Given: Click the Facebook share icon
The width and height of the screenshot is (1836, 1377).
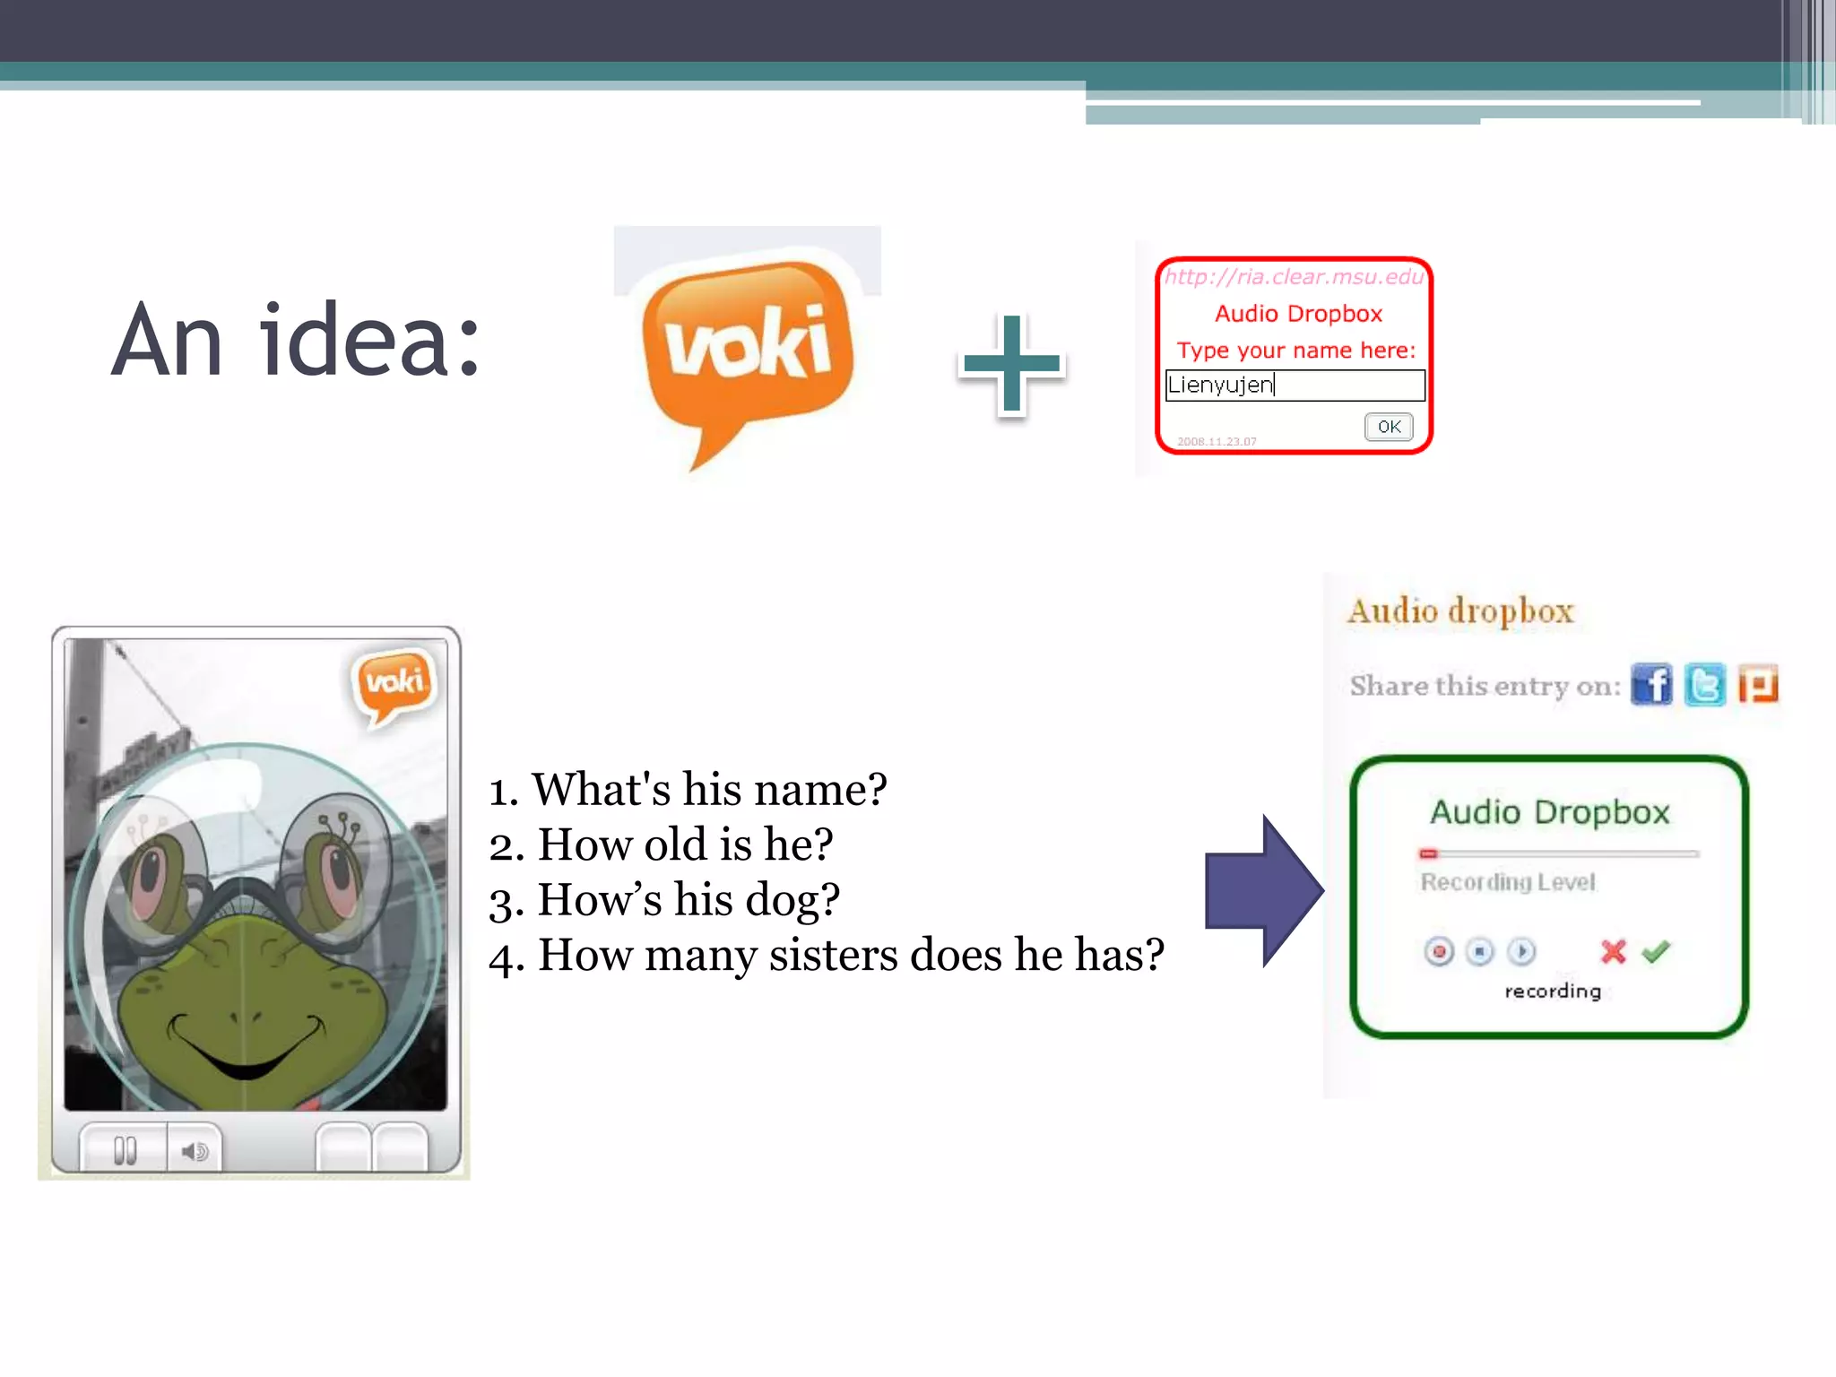Looking at the screenshot, I should [x=1651, y=686].
